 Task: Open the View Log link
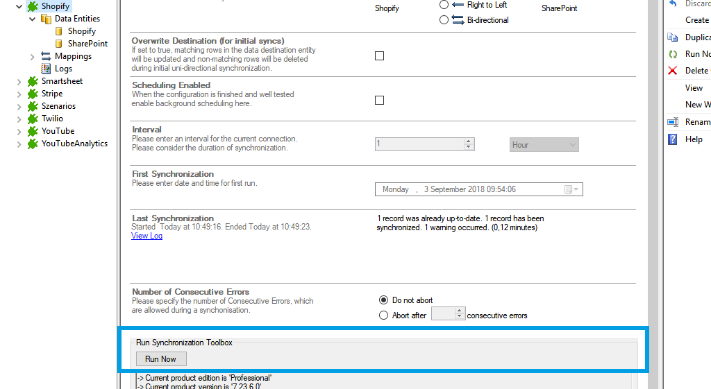tap(147, 236)
